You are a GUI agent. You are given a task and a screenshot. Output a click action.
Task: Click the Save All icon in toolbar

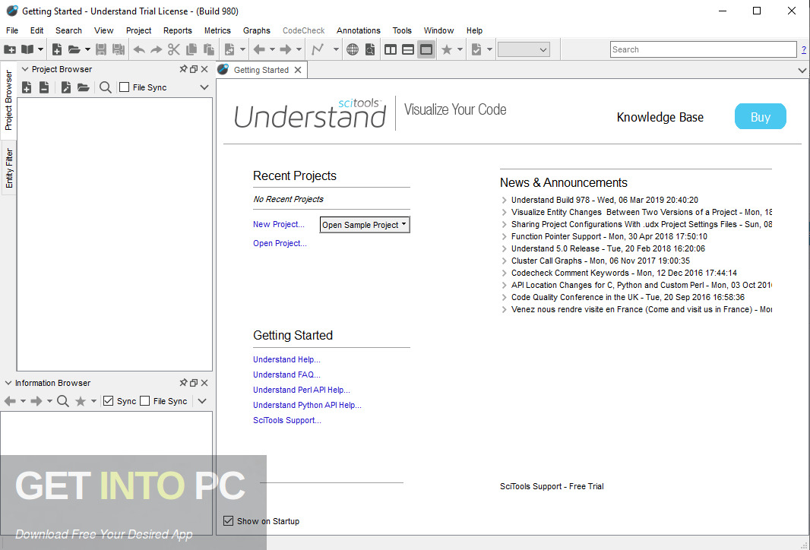pyautogui.click(x=119, y=49)
